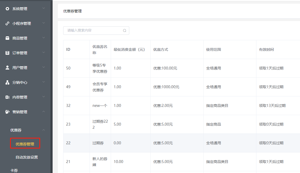Collapse the 营销管理 menu chevron

(44, 112)
